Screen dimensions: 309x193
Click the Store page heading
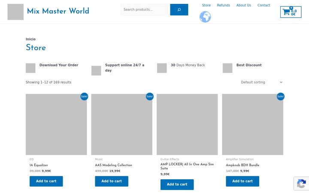coord(36,48)
